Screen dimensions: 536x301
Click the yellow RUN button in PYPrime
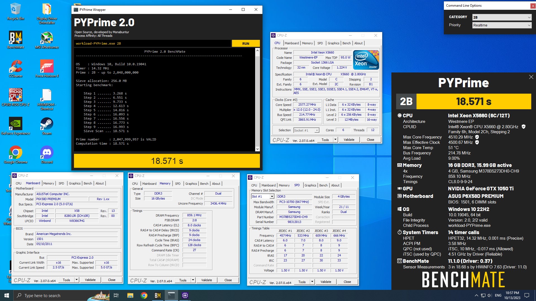[246, 43]
